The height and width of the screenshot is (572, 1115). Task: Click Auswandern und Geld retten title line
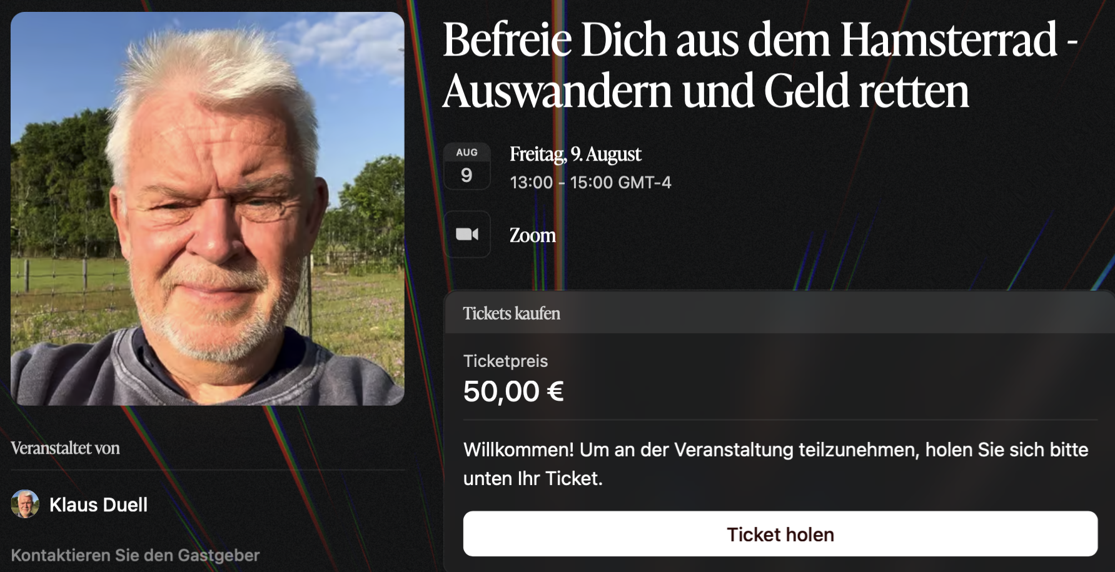coord(706,91)
